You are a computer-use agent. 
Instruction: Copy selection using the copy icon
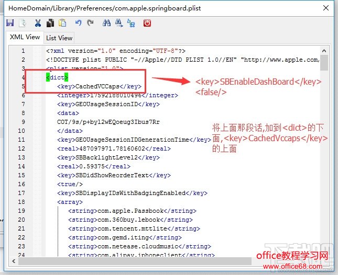point(50,23)
